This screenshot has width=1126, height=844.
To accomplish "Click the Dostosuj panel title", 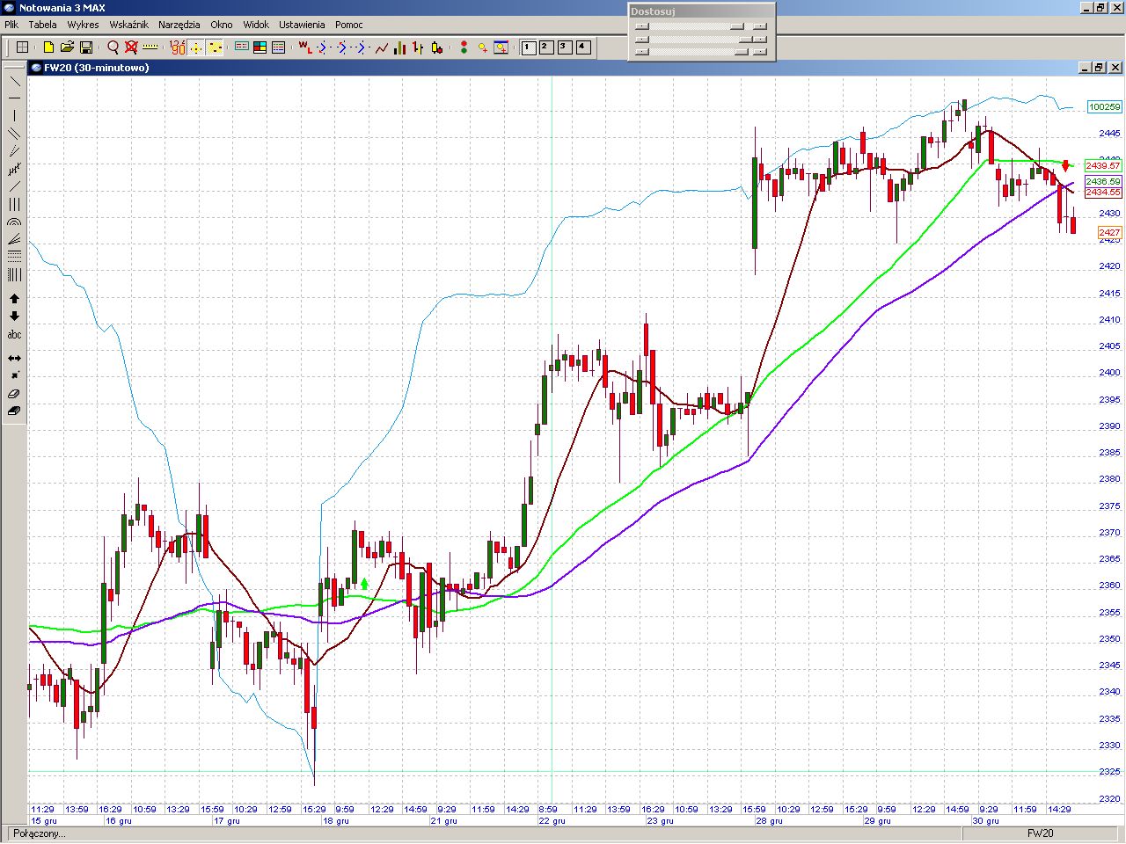I will coord(653,11).
